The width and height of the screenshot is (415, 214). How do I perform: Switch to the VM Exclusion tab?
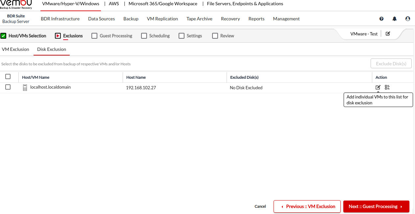click(15, 49)
